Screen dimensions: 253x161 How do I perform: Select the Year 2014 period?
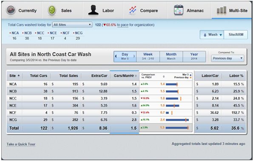tap(194, 56)
